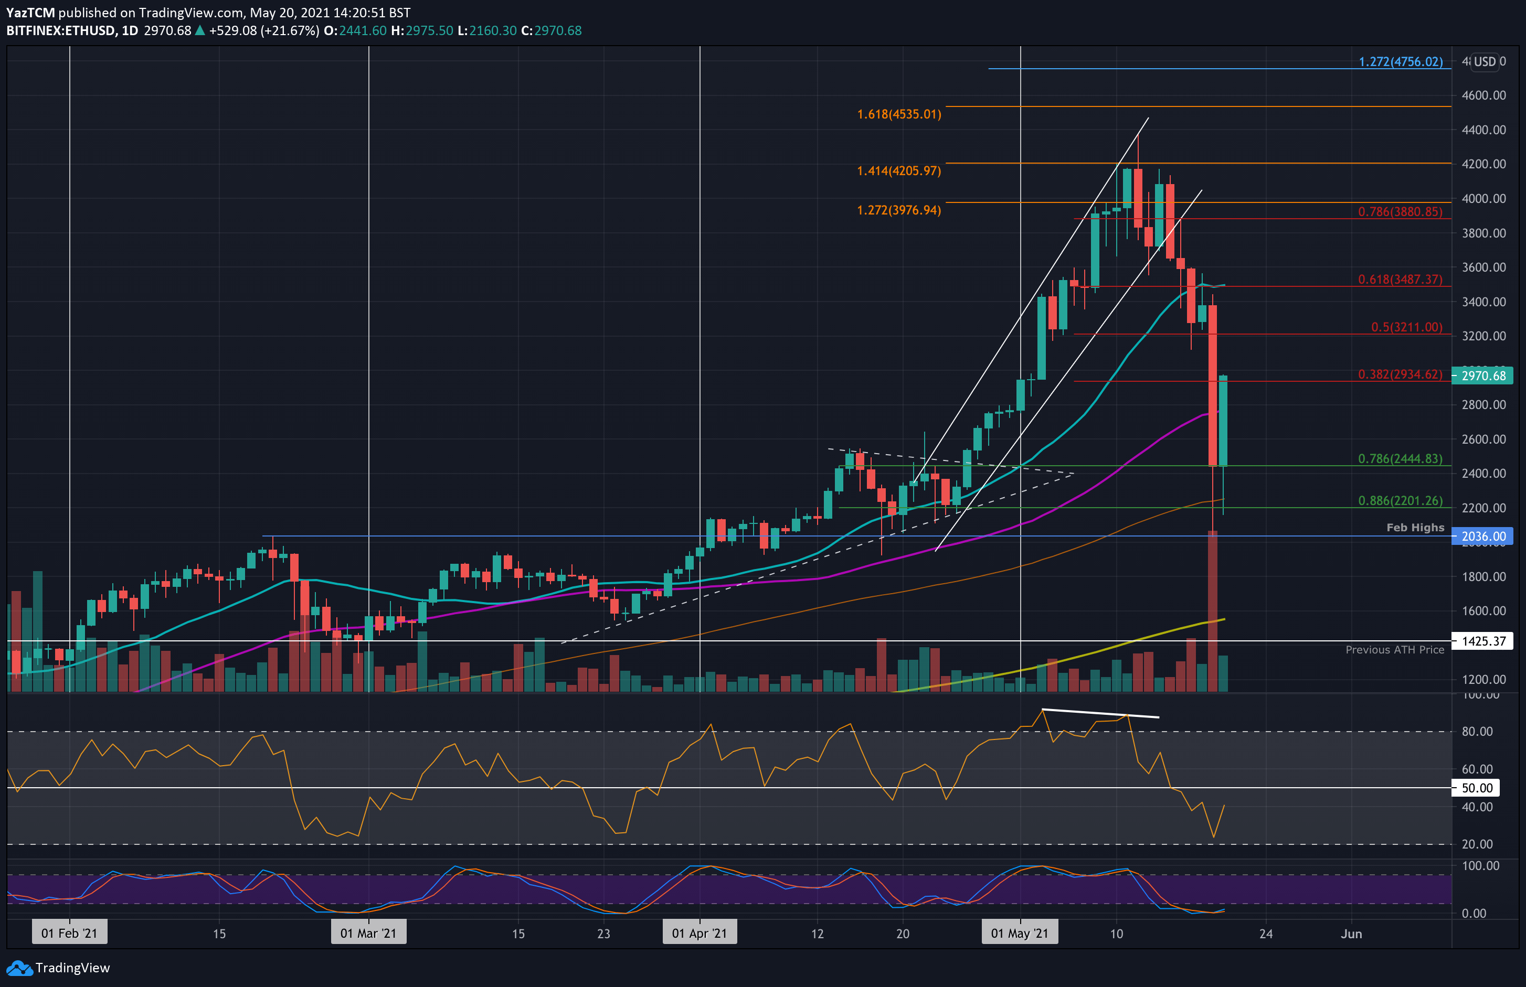Click the 4600.00 price axis label
The width and height of the screenshot is (1526, 987).
[x=1483, y=95]
